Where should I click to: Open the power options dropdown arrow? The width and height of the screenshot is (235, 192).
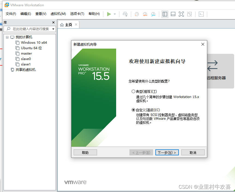coord(115,14)
